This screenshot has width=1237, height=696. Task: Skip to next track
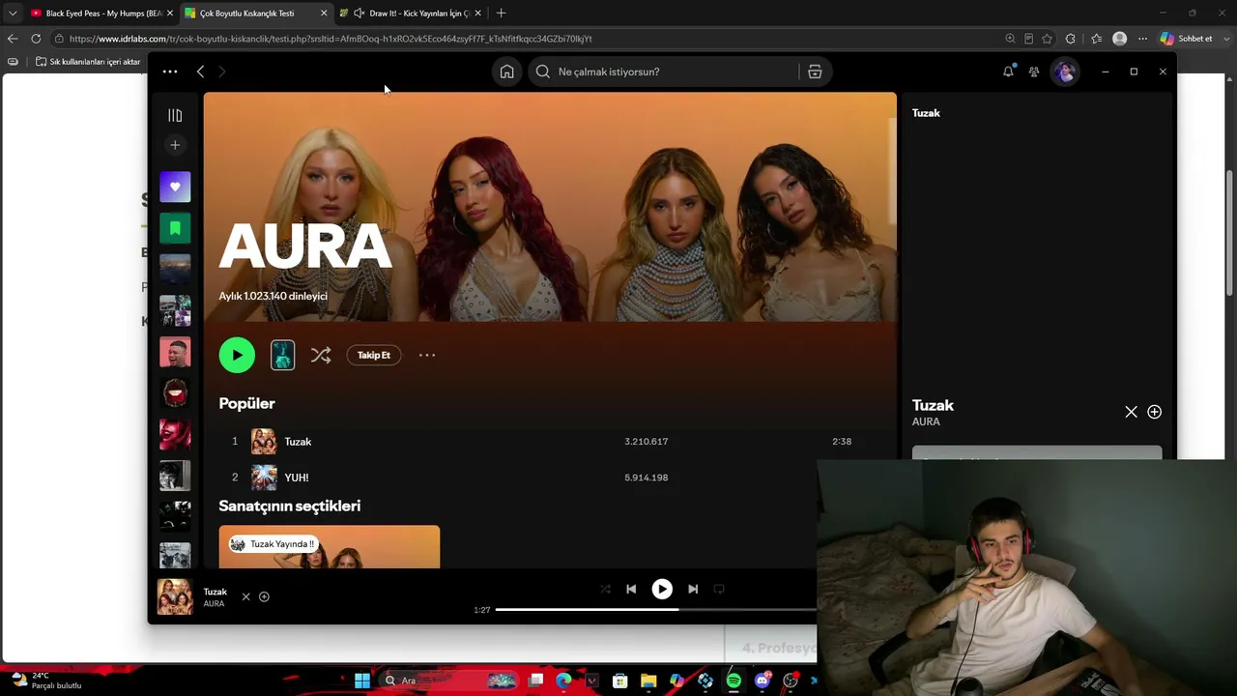tap(693, 589)
